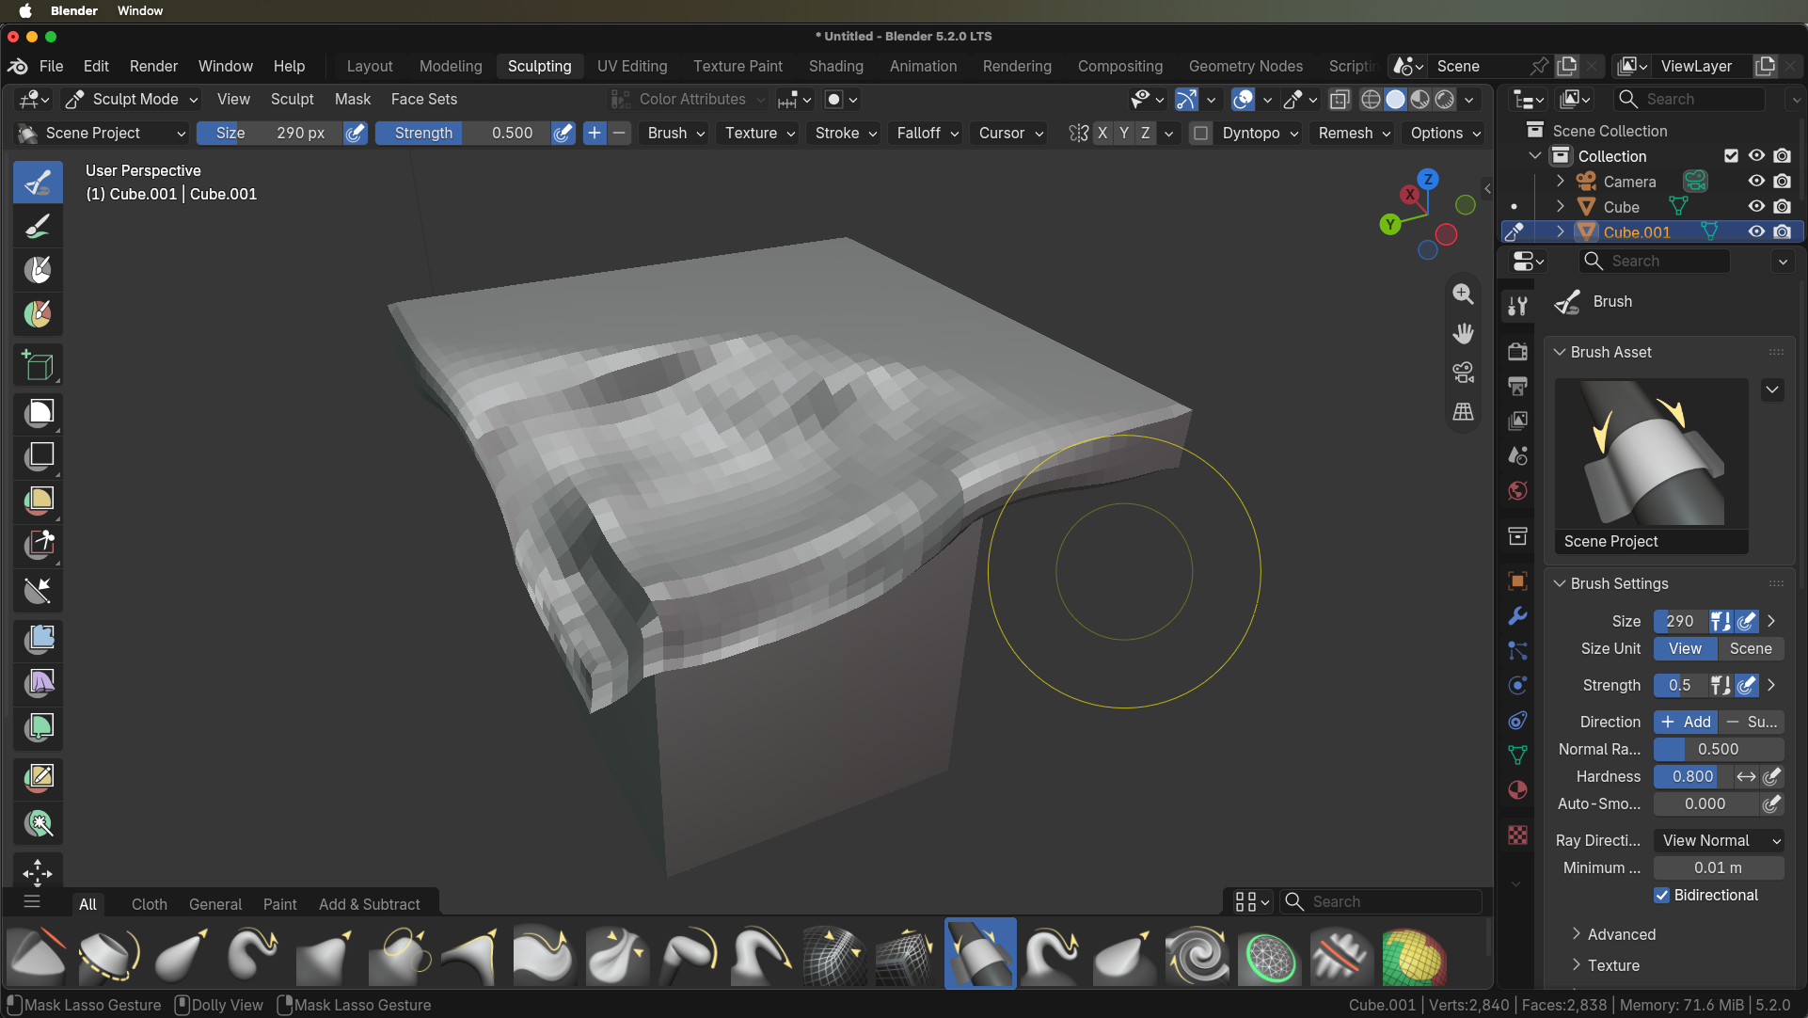Uncheck the Bidirectional checkbox
This screenshot has height=1018, width=1808.
(1661, 895)
